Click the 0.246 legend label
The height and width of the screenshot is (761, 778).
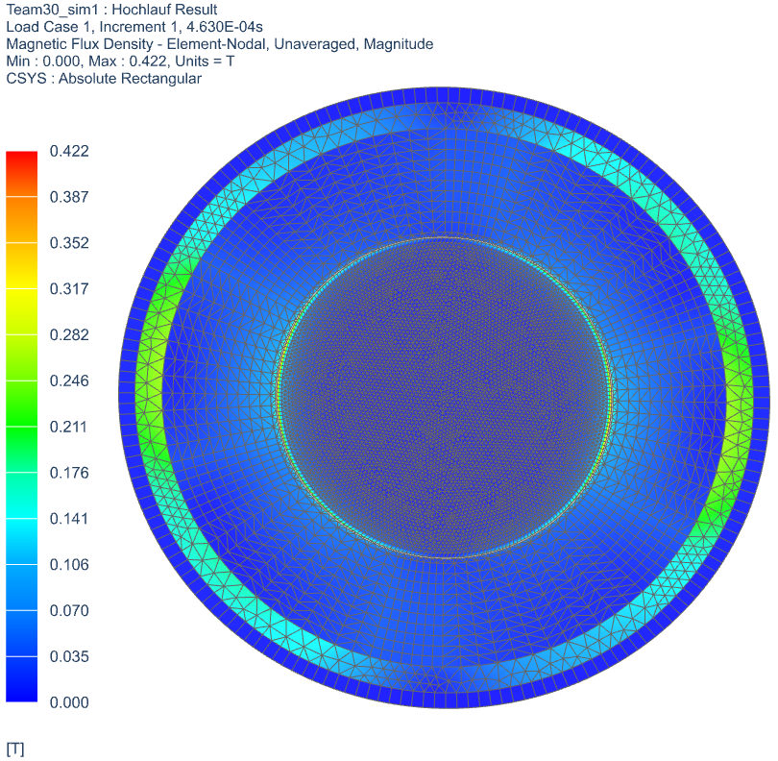click(69, 381)
